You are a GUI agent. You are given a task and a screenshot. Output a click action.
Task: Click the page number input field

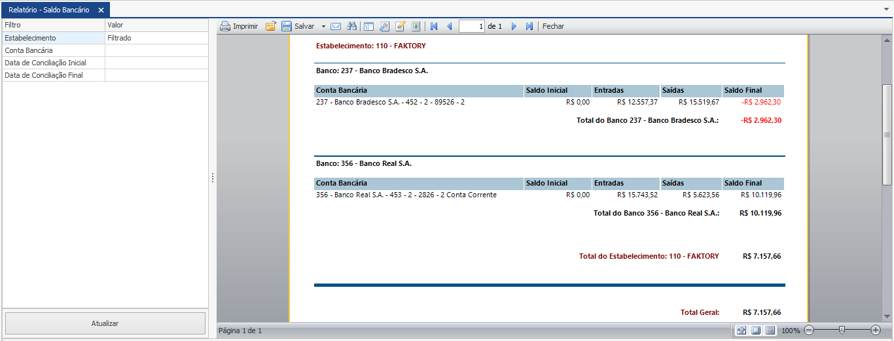tap(472, 26)
